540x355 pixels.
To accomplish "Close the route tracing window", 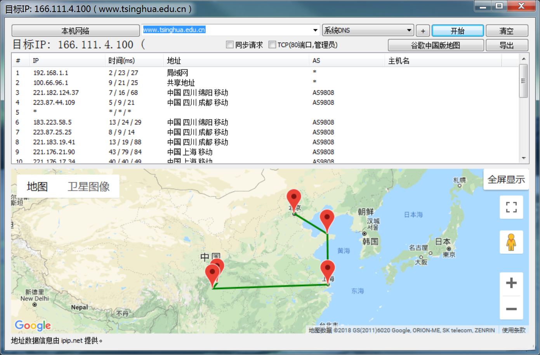I will pos(521,6).
